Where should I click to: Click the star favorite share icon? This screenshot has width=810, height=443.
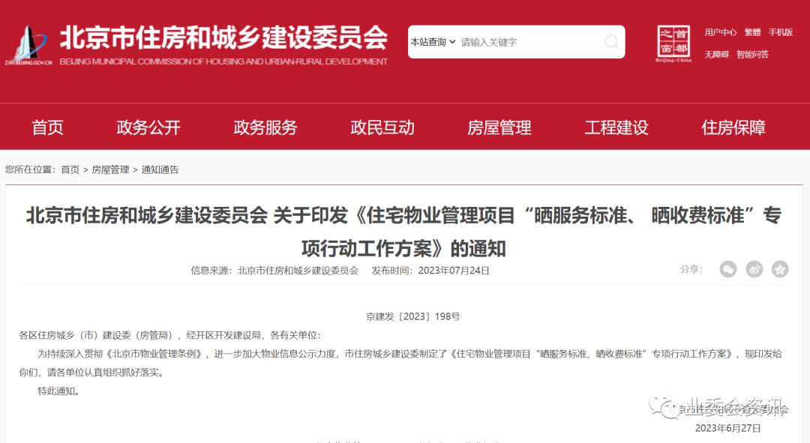(x=780, y=269)
